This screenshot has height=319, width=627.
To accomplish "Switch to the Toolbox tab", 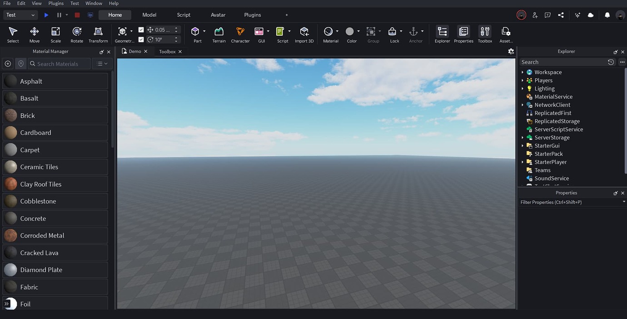I will (167, 51).
